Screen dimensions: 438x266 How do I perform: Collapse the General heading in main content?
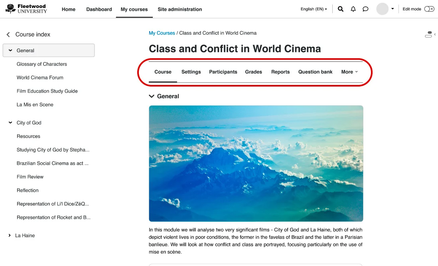(x=152, y=96)
